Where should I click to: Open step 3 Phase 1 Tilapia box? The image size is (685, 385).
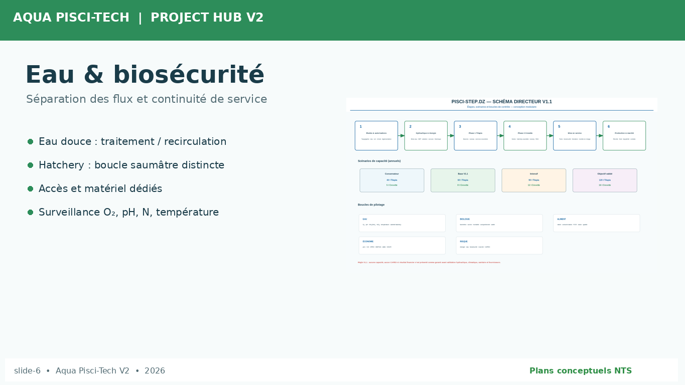pos(476,136)
